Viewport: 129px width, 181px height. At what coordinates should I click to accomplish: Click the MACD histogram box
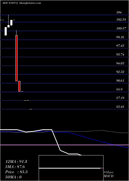(x=71, y=168)
